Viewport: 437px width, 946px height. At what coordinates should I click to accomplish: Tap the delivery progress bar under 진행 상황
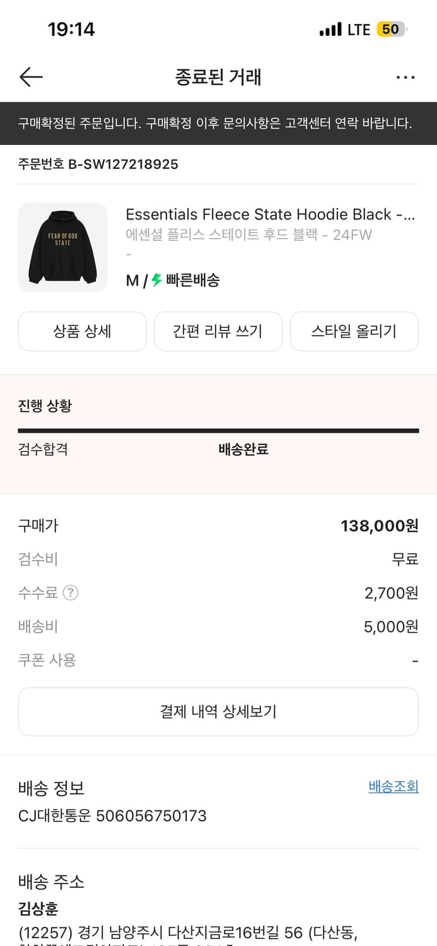point(218,431)
